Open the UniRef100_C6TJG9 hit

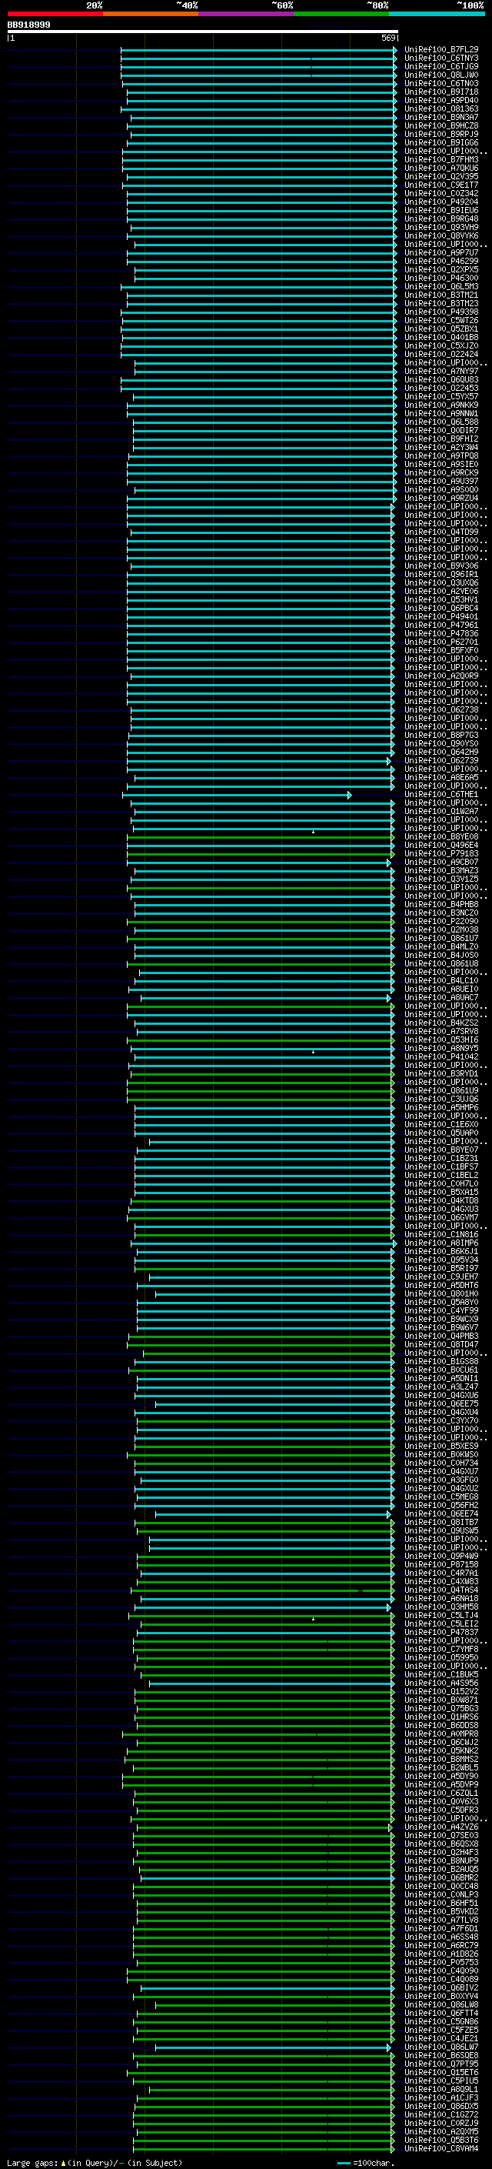coord(441,66)
